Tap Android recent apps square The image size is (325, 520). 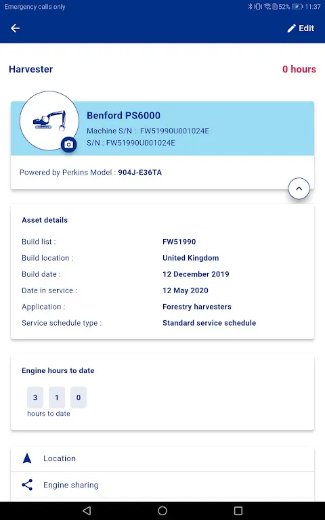coord(238,511)
